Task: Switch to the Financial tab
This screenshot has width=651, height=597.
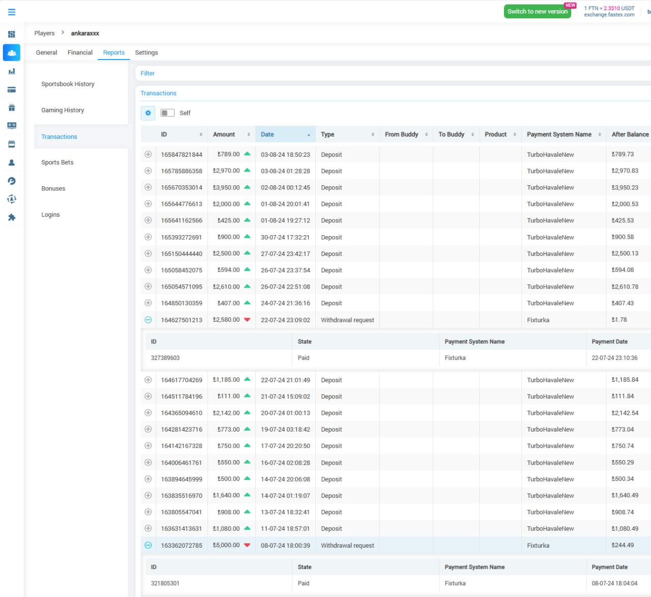Action: click(x=80, y=52)
